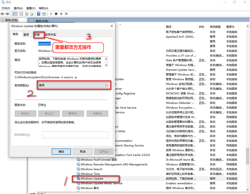Open the 操作(A) menu
Screen dimensions: 250x194
18,8
